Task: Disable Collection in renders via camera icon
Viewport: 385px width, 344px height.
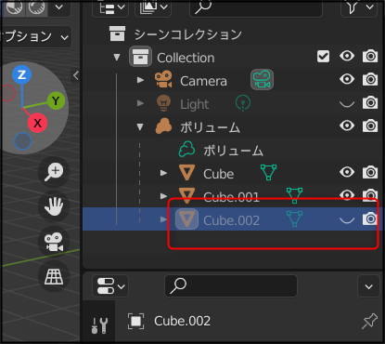Action: 370,56
